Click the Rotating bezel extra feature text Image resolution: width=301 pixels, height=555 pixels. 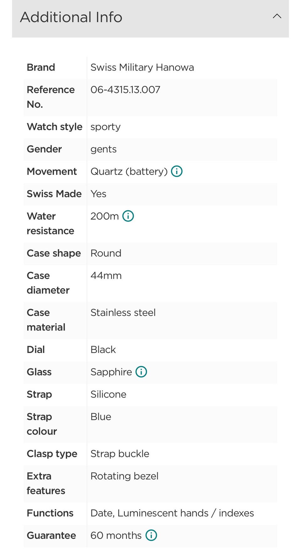(124, 476)
